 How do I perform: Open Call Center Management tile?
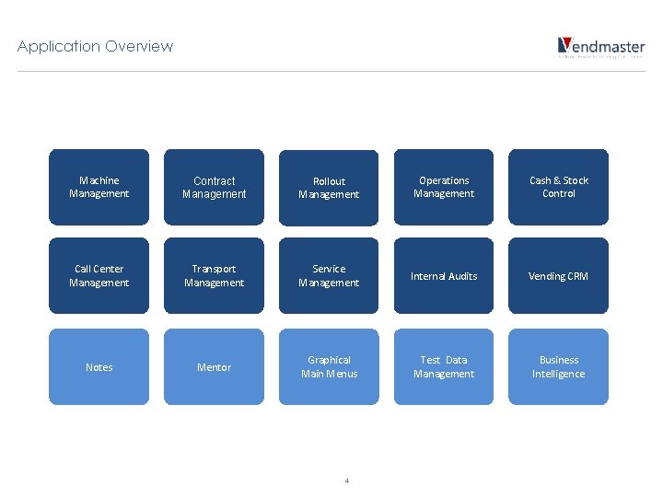[99, 275]
